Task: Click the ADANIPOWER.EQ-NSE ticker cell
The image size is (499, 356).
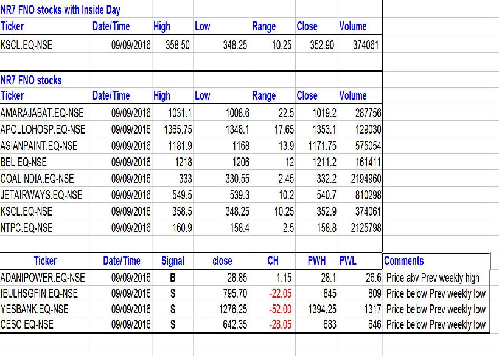Action: [x=43, y=278]
